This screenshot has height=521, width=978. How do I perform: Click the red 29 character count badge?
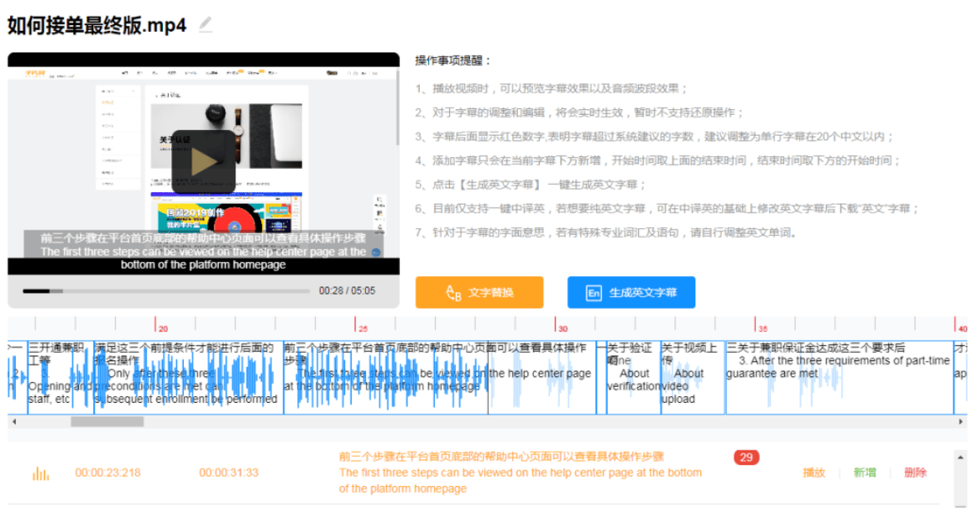[x=746, y=457]
